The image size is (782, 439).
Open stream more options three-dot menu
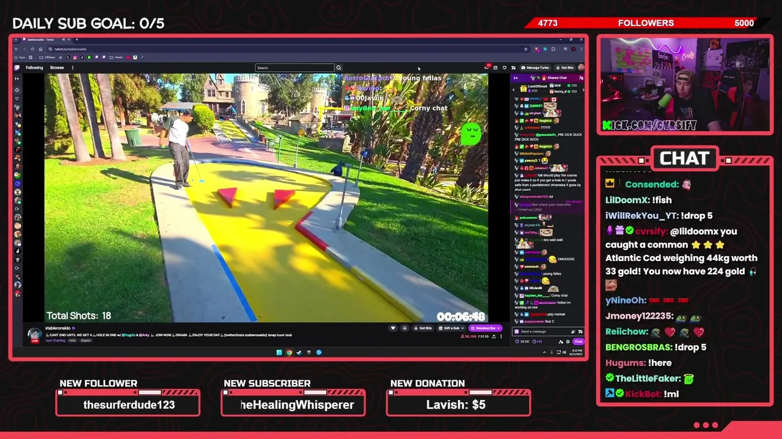[x=501, y=337]
